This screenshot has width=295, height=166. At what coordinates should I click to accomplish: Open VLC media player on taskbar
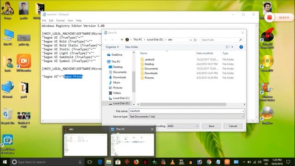(x=172, y=162)
